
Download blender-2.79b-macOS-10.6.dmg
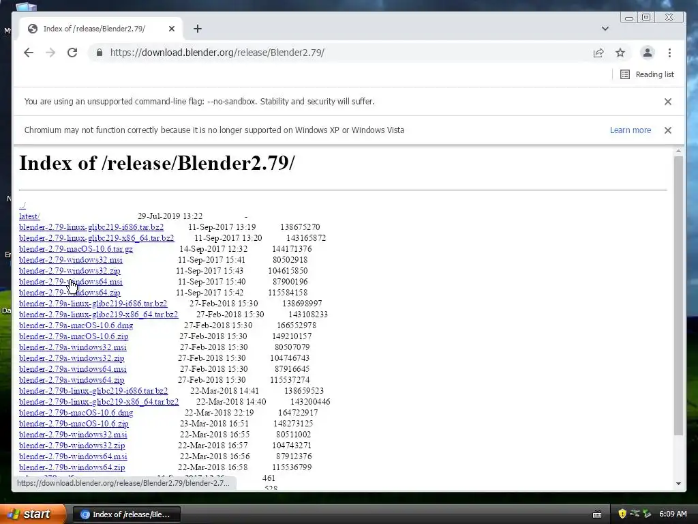76,413
